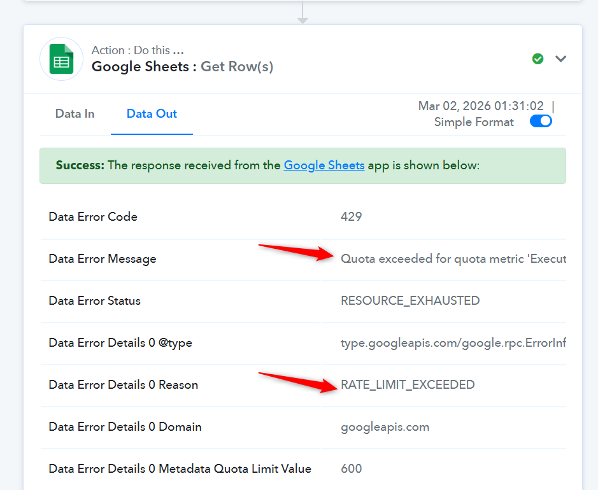
Task: Open the Google Sheets link in banner
Action: point(324,165)
